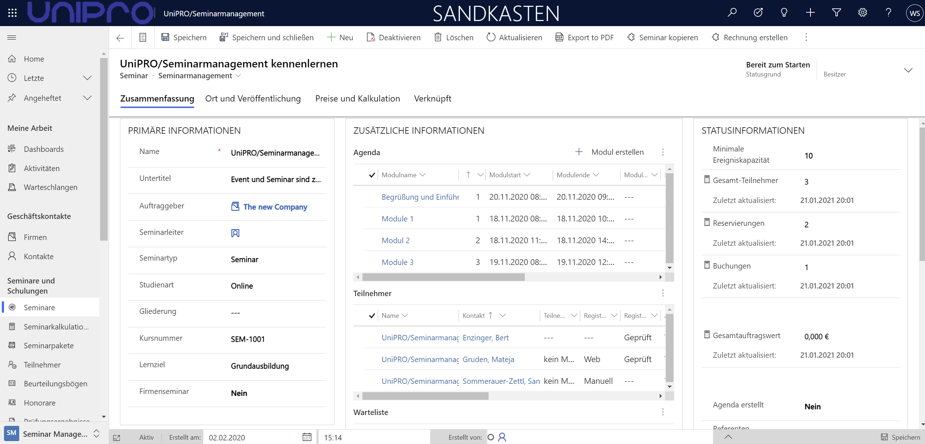Click Export to PDF
The height and width of the screenshot is (444, 925).
(x=585, y=37)
